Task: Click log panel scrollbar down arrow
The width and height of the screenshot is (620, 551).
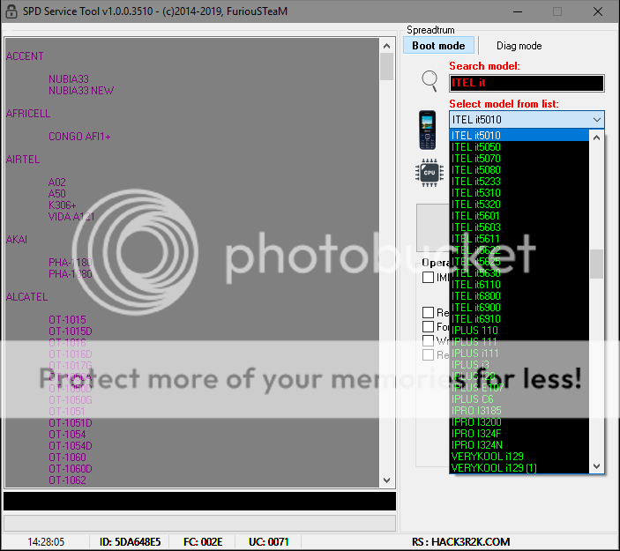Action: click(x=386, y=480)
